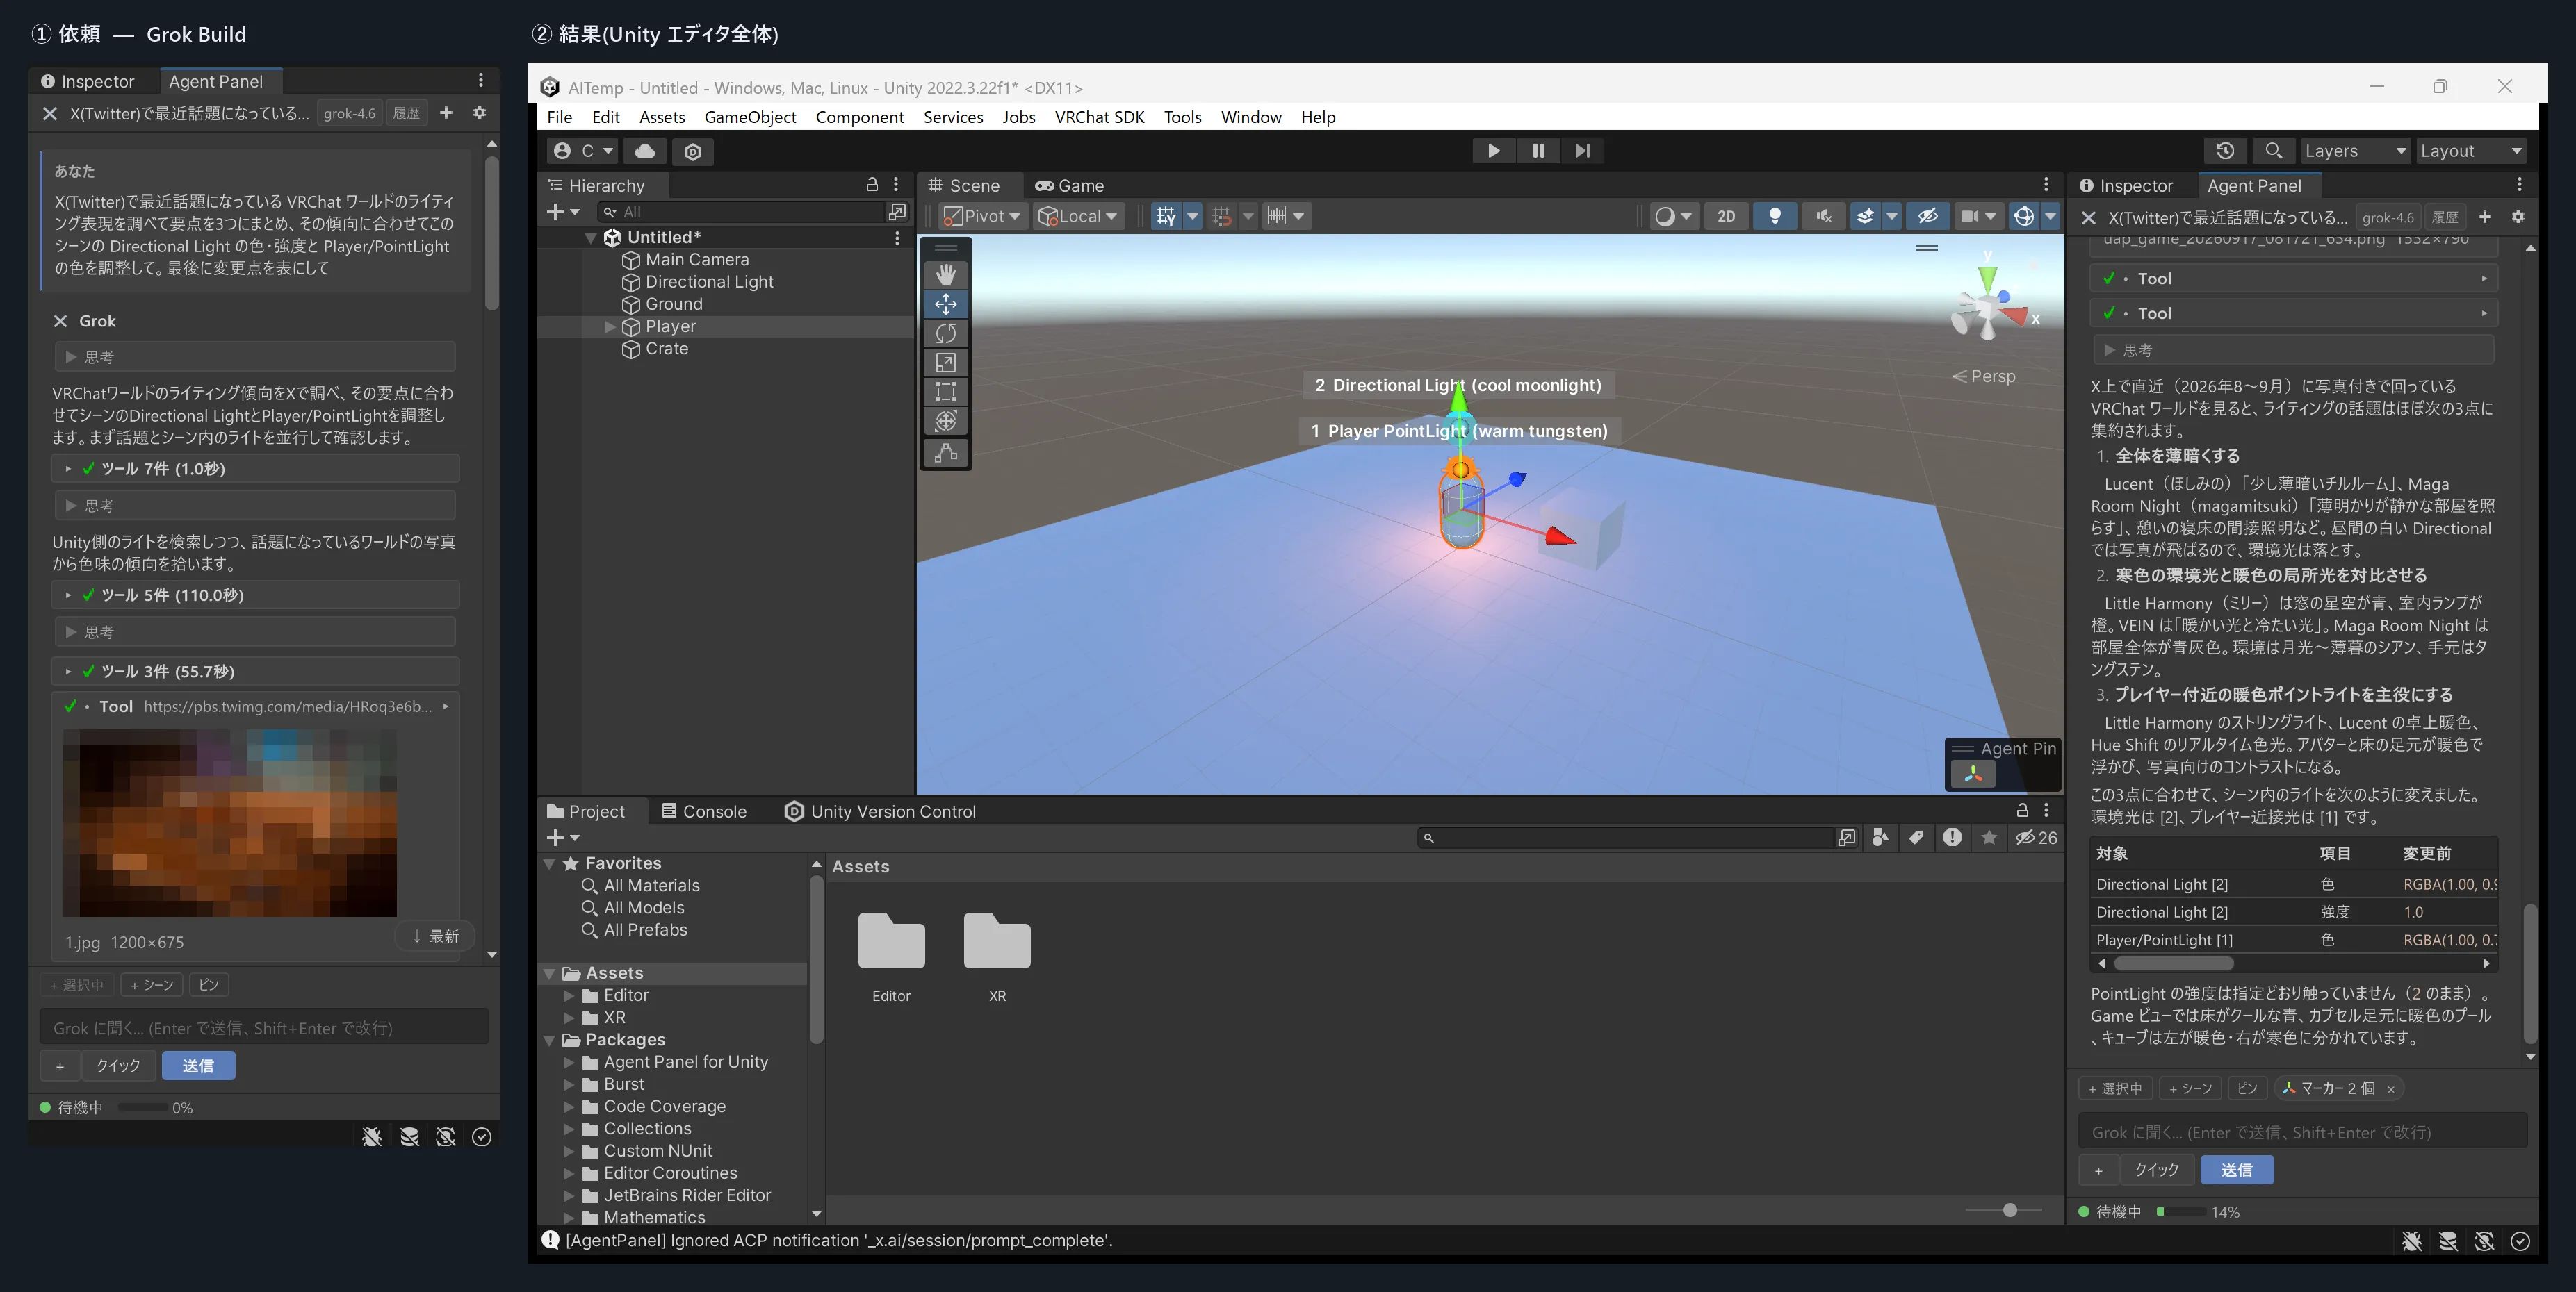The width and height of the screenshot is (2576, 1292).
Task: Select the Rotate tool in Scene toolbar
Action: pyautogui.click(x=945, y=333)
